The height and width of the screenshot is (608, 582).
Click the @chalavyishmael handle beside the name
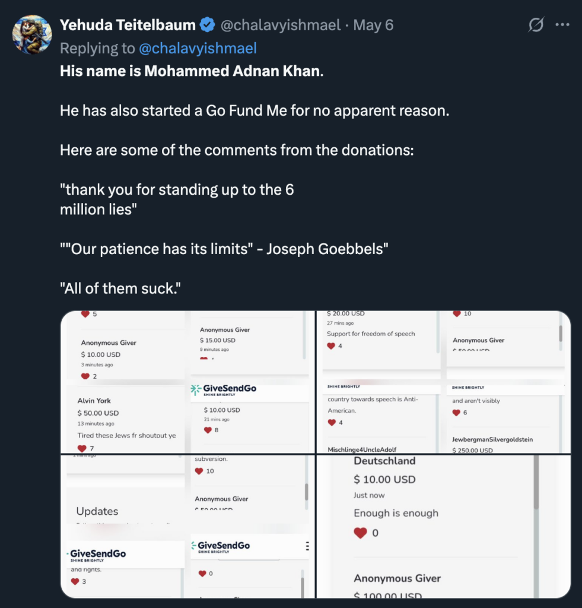click(x=281, y=25)
